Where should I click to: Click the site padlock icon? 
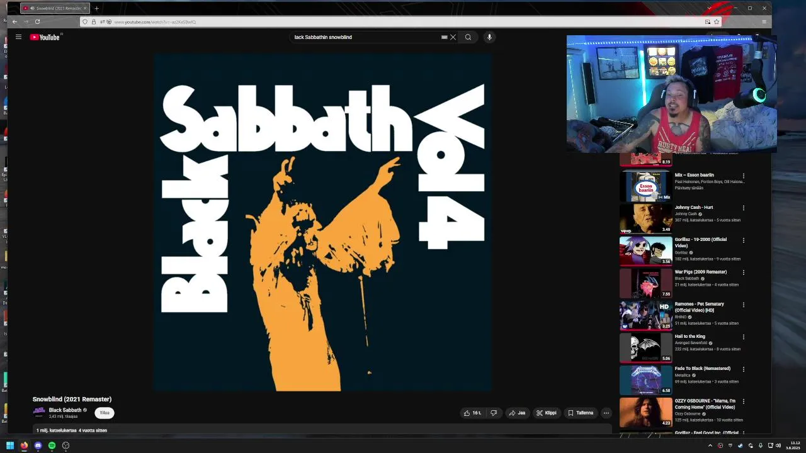point(94,22)
